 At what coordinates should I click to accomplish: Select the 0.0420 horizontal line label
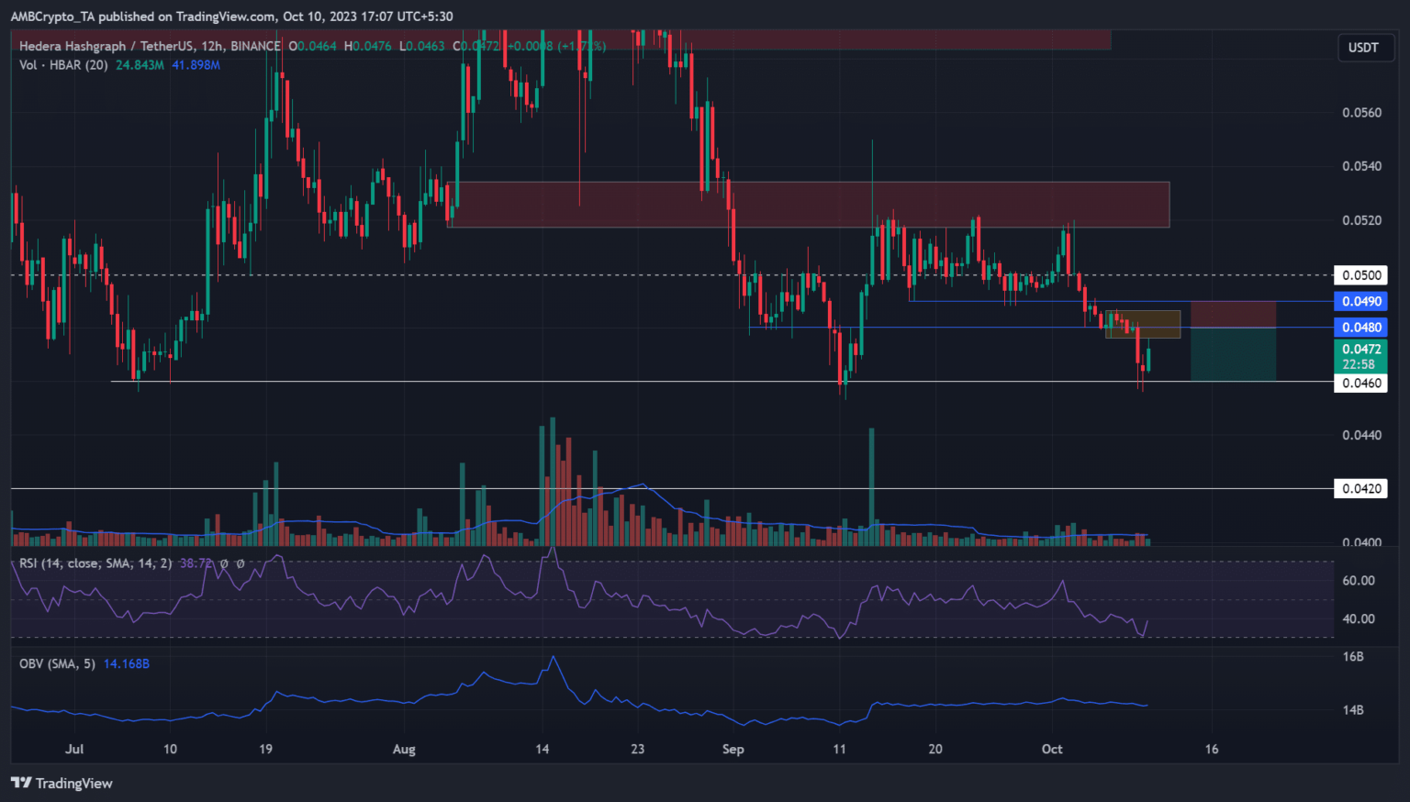[1360, 488]
